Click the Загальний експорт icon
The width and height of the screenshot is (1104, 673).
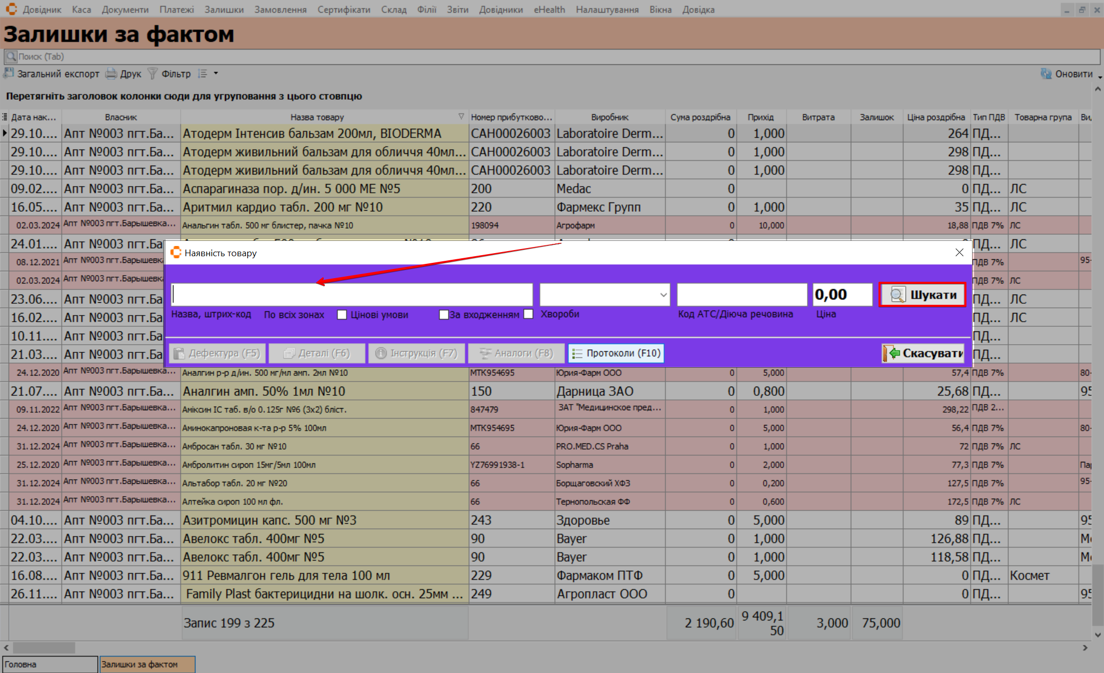tap(9, 74)
